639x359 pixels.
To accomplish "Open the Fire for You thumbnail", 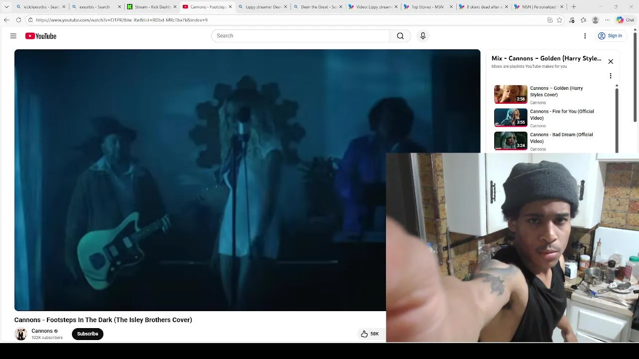I will pos(511,118).
